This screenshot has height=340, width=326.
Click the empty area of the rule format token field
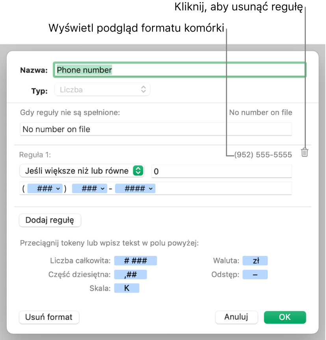click(x=225, y=189)
